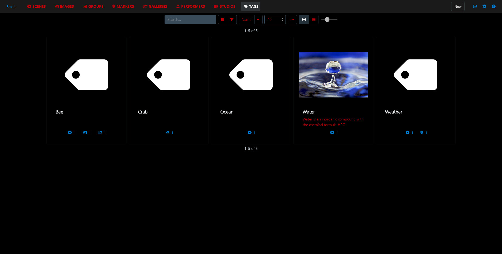Open the Bee tag thumbnail
502x254 pixels.
pyautogui.click(x=86, y=75)
